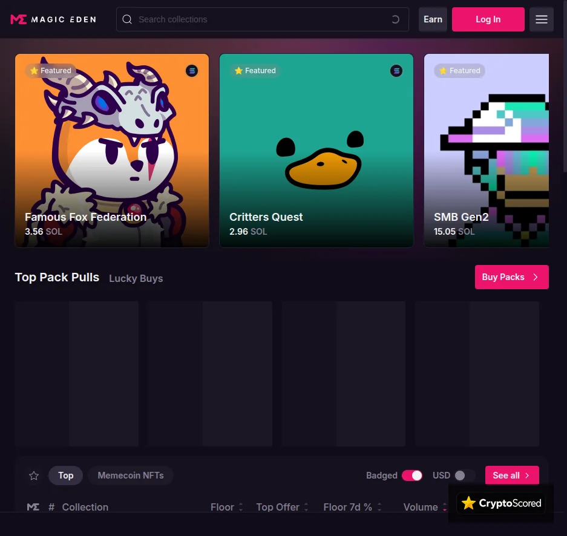The height and width of the screenshot is (536, 567).
Task: Click the 2.96 SOL floor price
Action: 248,231
